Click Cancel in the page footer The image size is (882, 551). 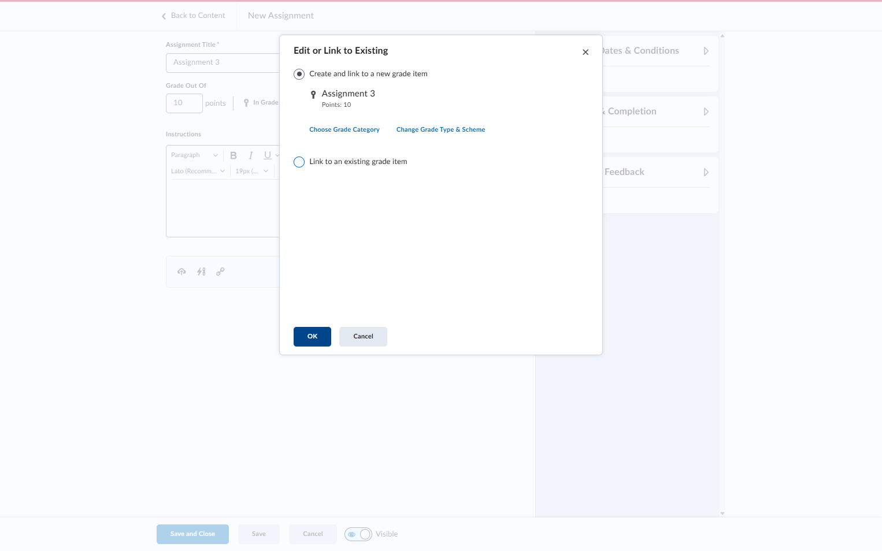coord(313,534)
